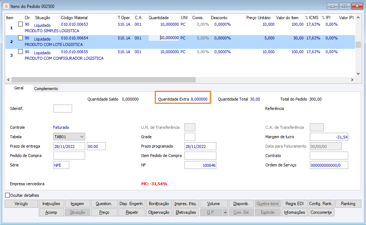The image size is (366, 225).
Task: Click the Situação column header
Action: (42, 18)
